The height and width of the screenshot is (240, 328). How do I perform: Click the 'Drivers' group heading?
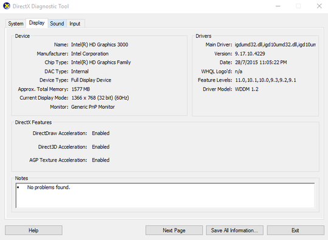[x=203, y=36]
